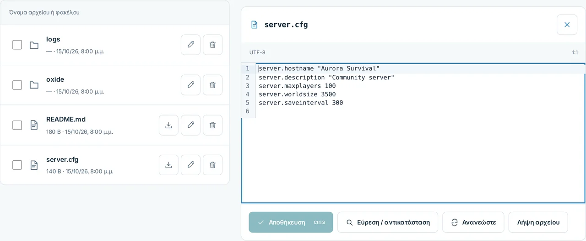This screenshot has height=241, width=586.
Task: Download README.md file
Action: pyautogui.click(x=168, y=125)
